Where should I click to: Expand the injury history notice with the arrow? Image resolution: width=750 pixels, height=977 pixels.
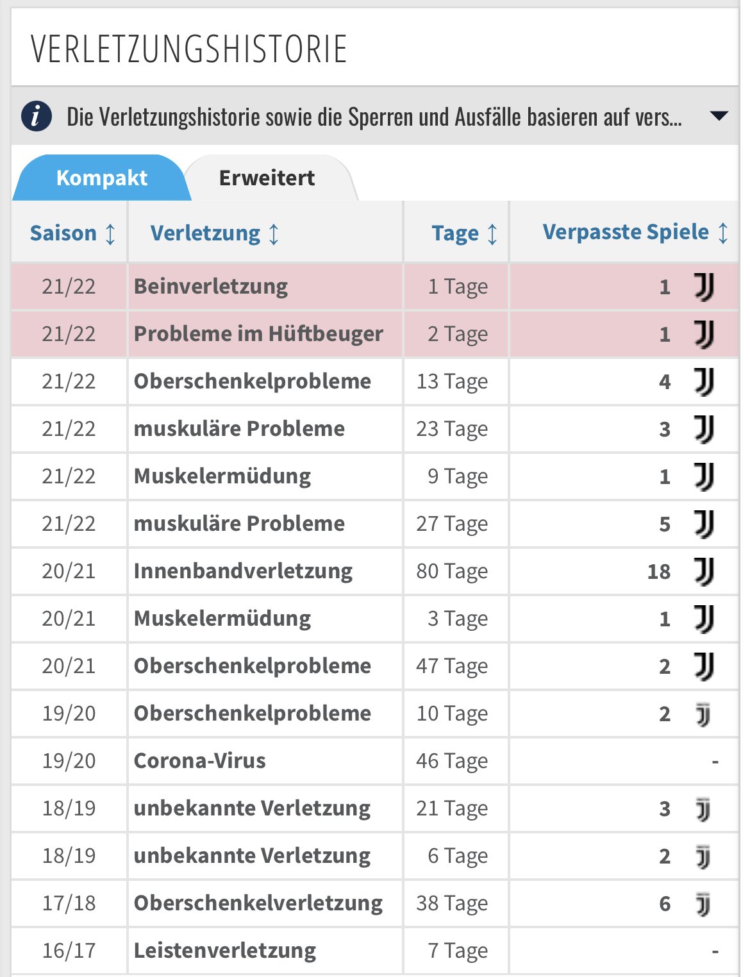[x=719, y=116]
